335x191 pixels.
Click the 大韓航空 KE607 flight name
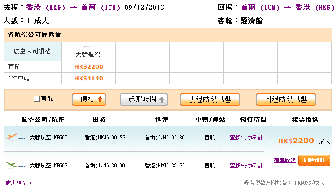tap(48, 165)
